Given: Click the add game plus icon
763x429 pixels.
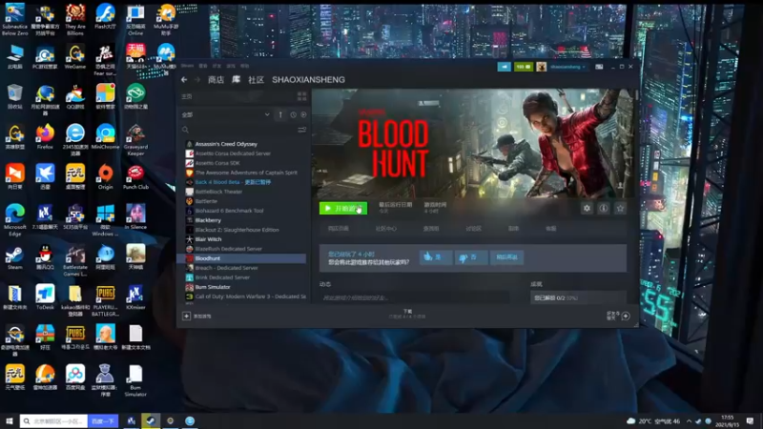Looking at the screenshot, I should pyautogui.click(x=186, y=317).
